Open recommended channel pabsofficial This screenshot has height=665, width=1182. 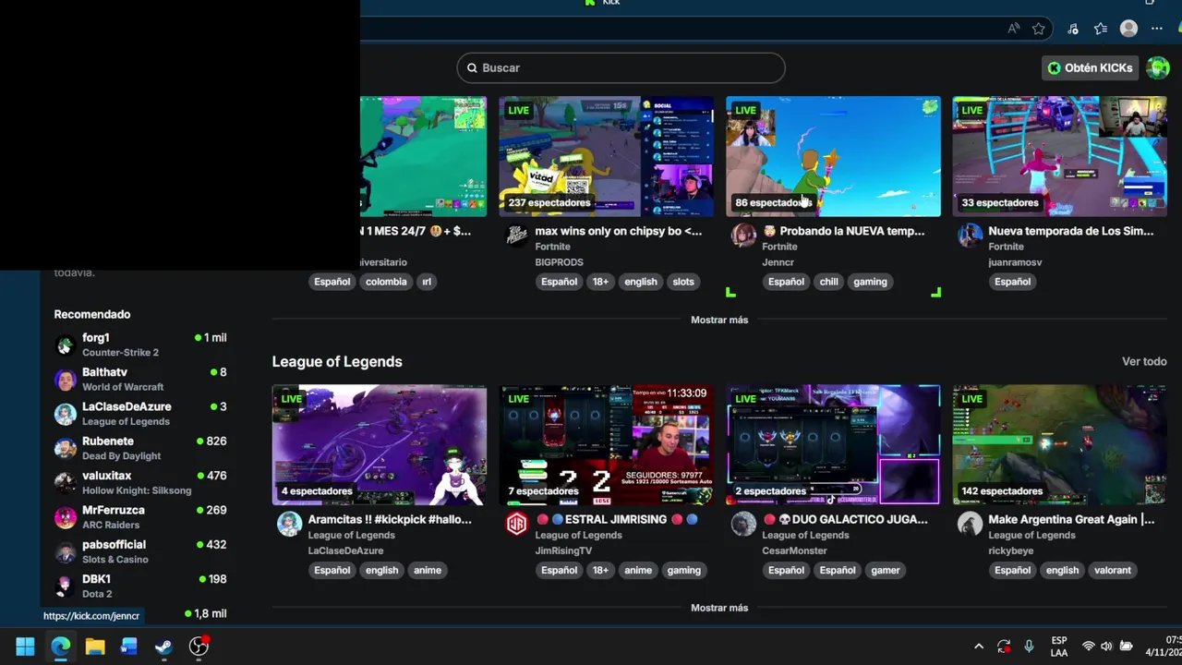(x=140, y=551)
